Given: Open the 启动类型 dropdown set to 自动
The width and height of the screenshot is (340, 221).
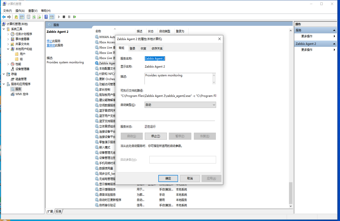Looking at the screenshot, I should click(x=180, y=105).
